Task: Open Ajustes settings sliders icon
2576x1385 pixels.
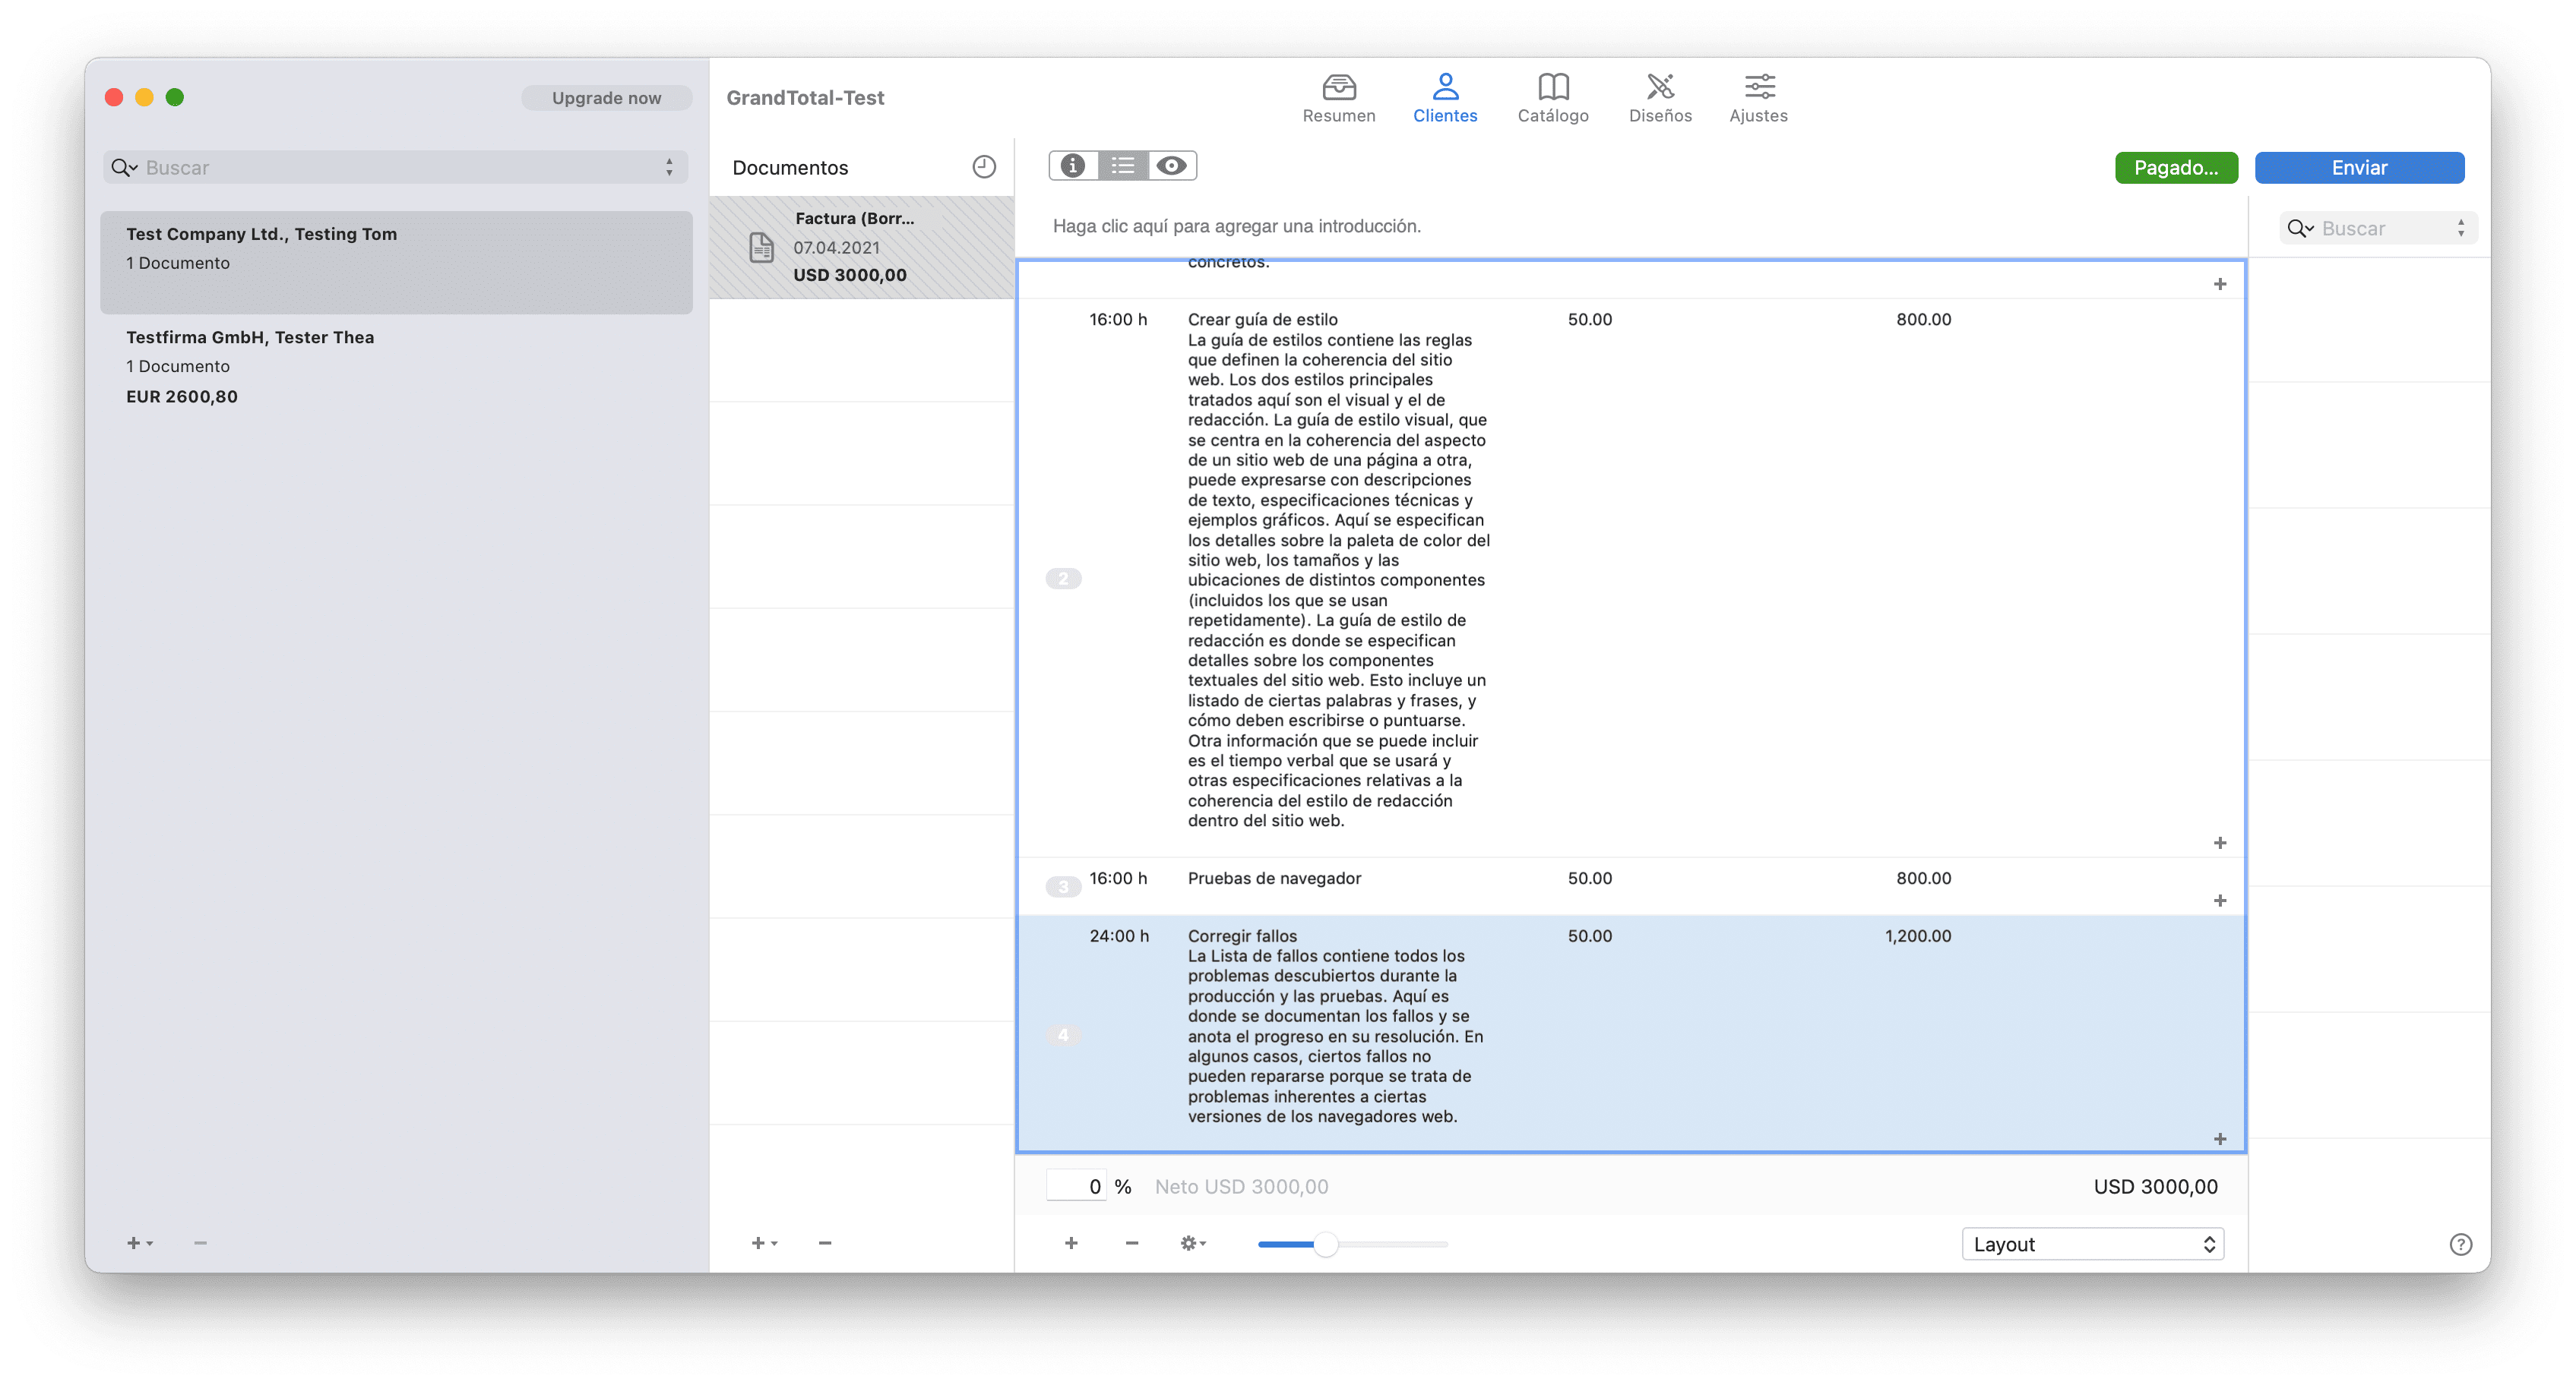Action: coord(1758,88)
